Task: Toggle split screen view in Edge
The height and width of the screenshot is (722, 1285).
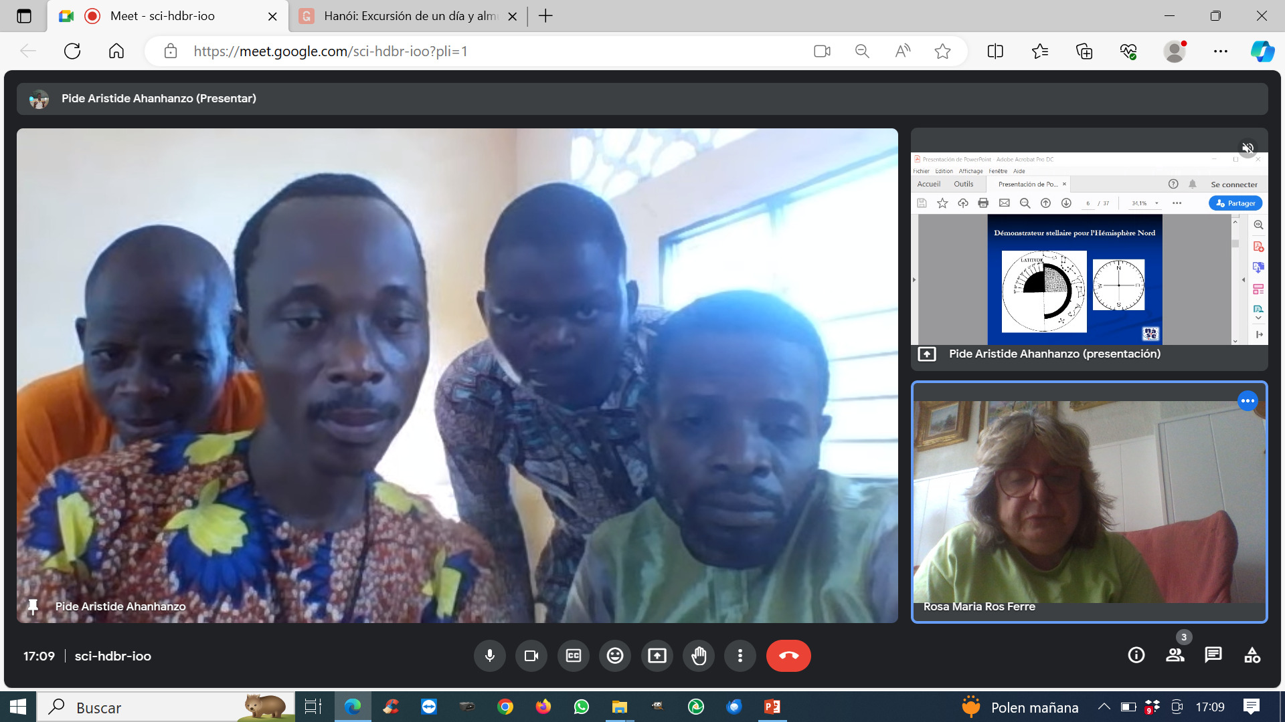Action: [995, 51]
